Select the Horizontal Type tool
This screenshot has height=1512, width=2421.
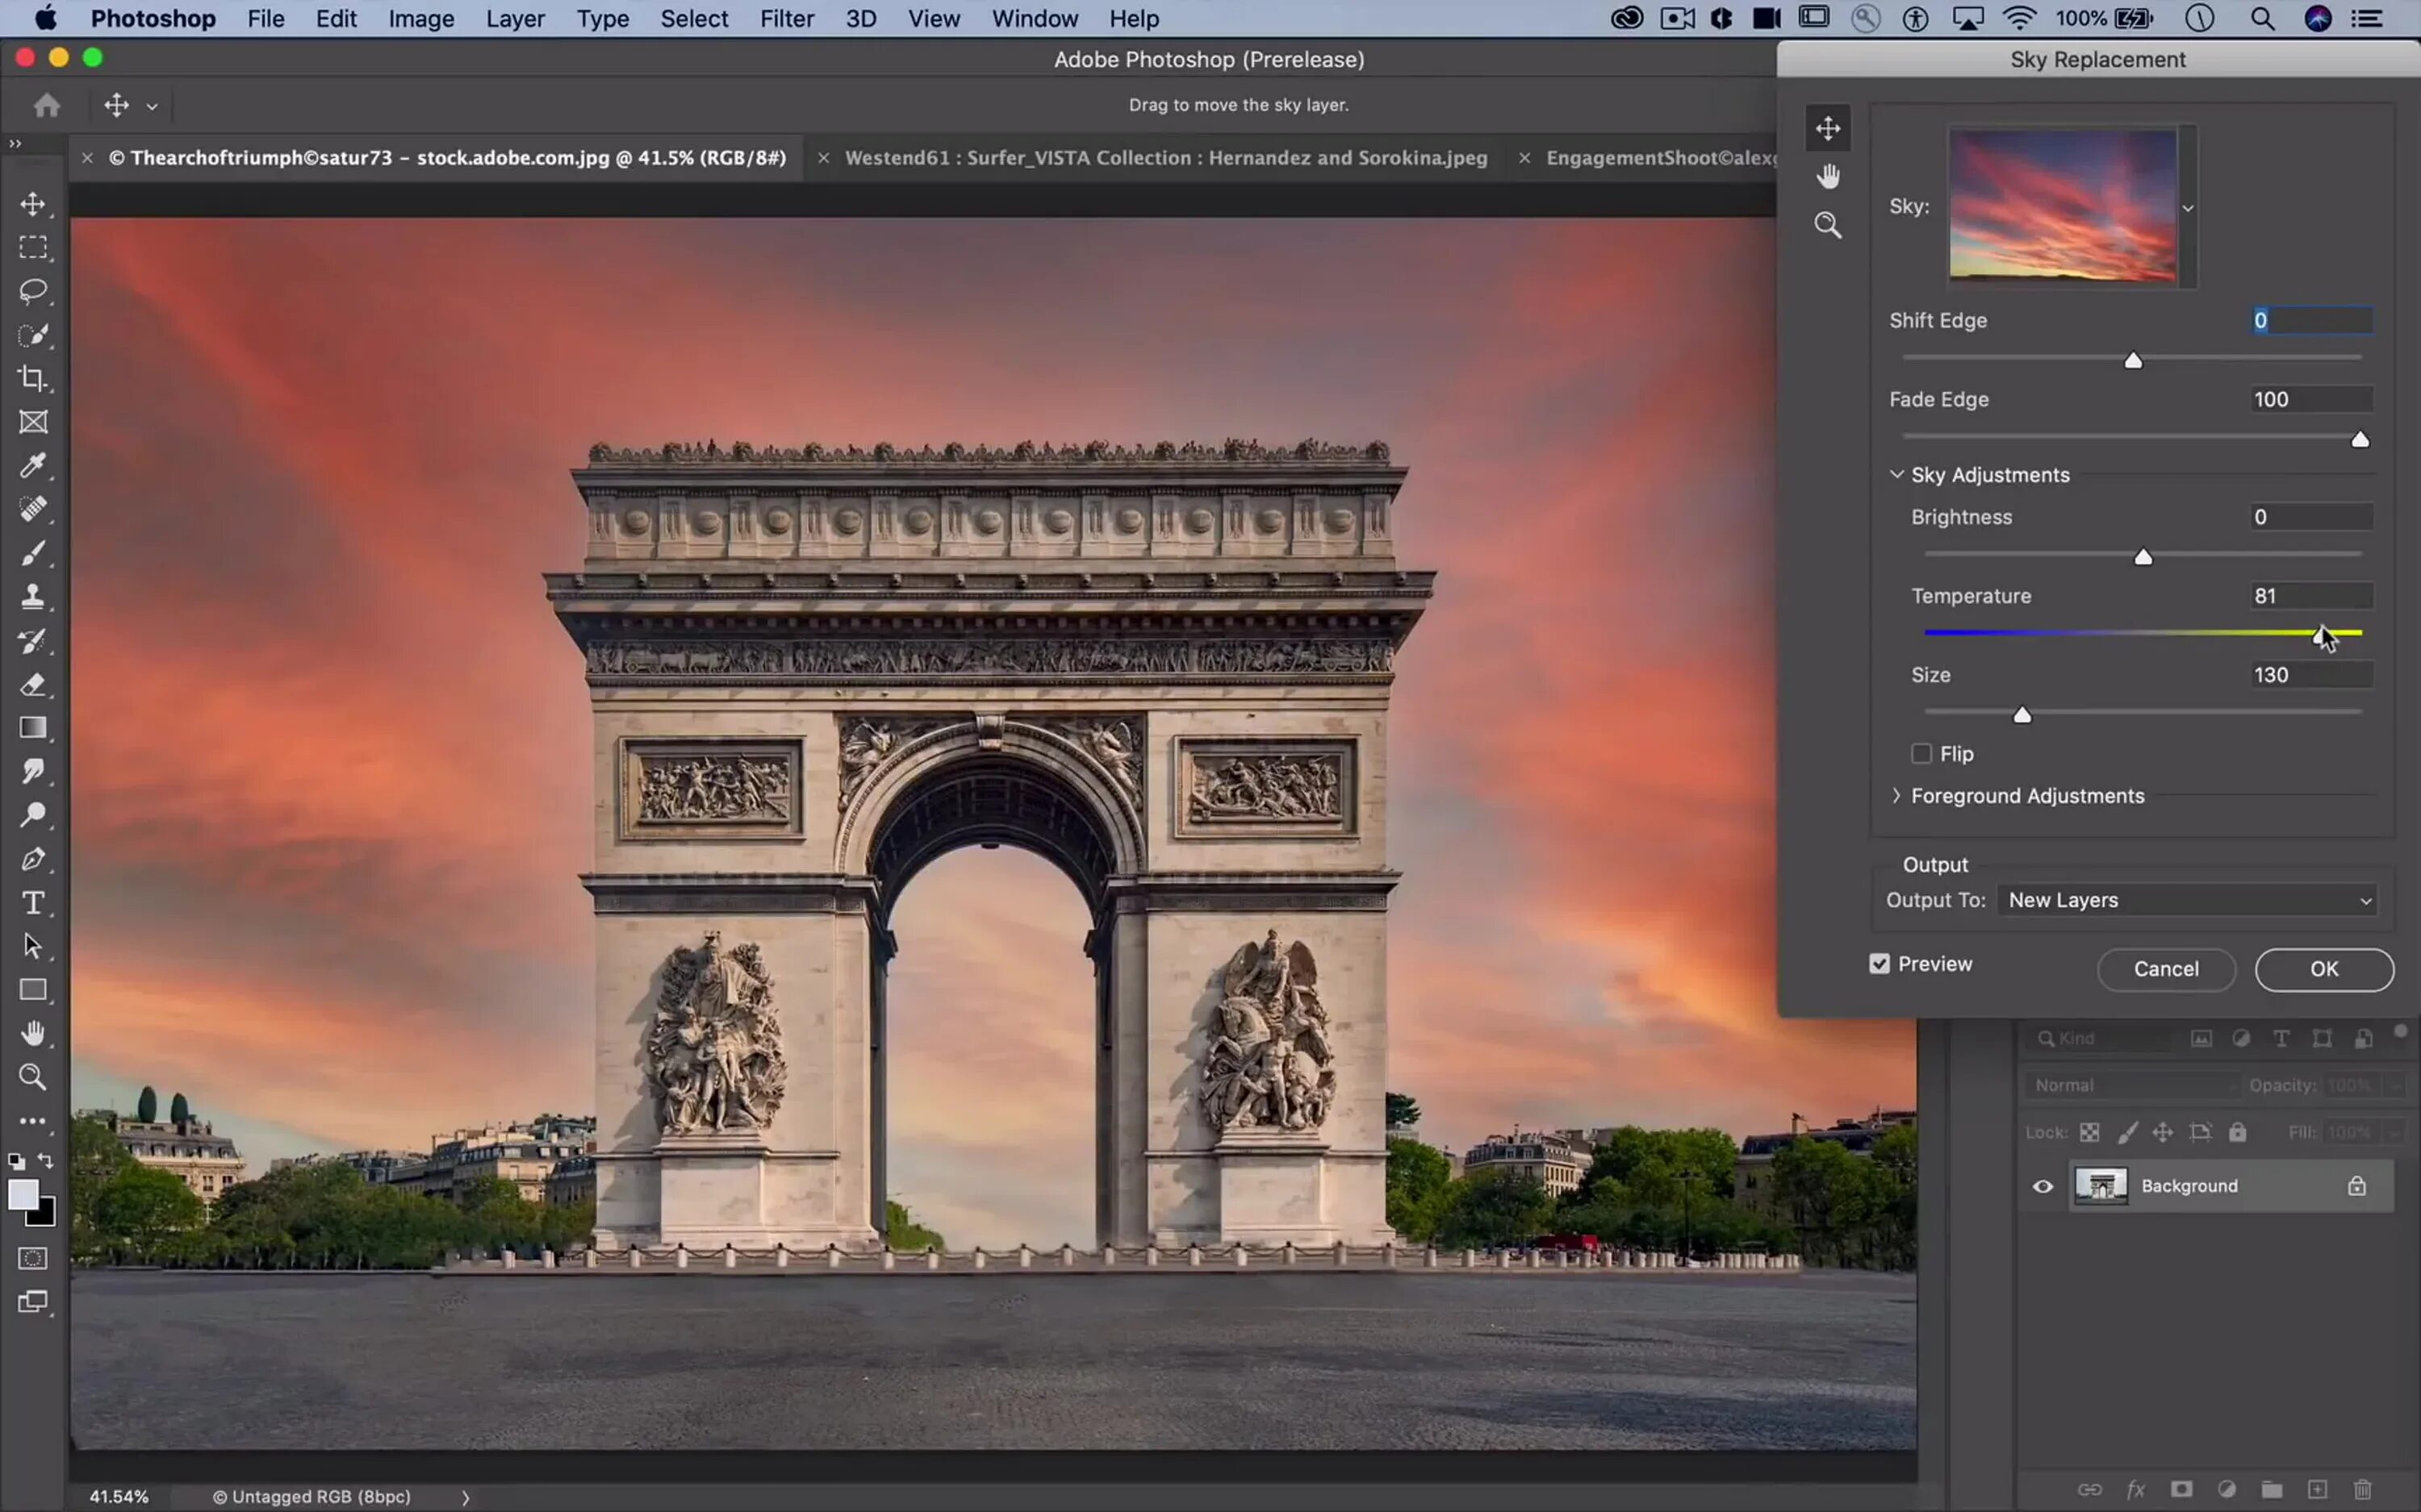[33, 903]
